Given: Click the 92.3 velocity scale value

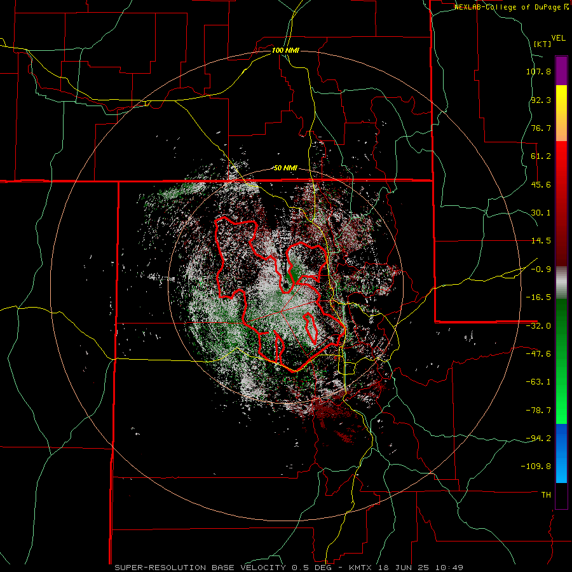Looking at the screenshot, I should tap(541, 100).
